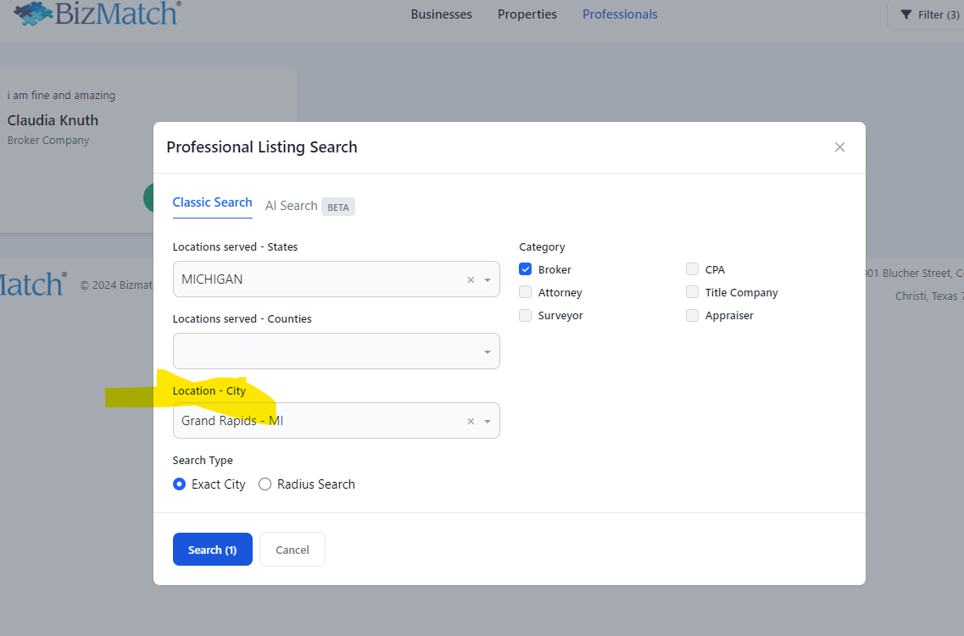Select the Exact City radio button
This screenshot has width=964, height=636.
click(x=179, y=484)
